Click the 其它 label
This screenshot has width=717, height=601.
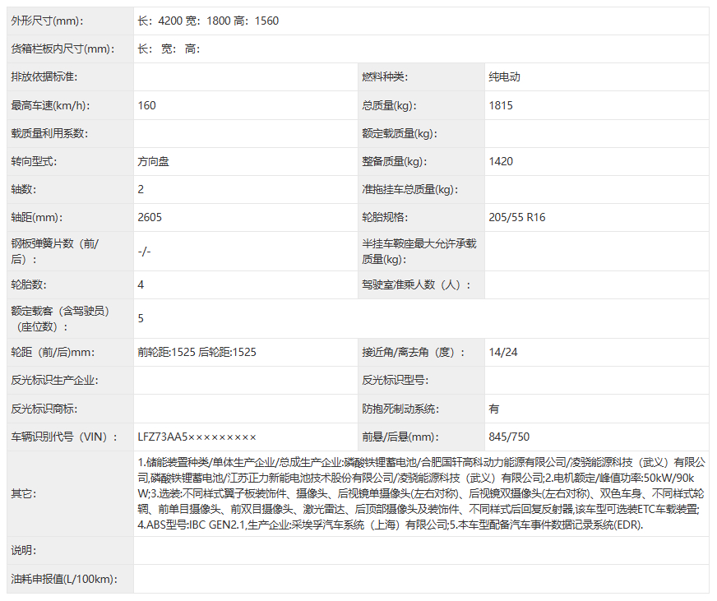(x=23, y=493)
